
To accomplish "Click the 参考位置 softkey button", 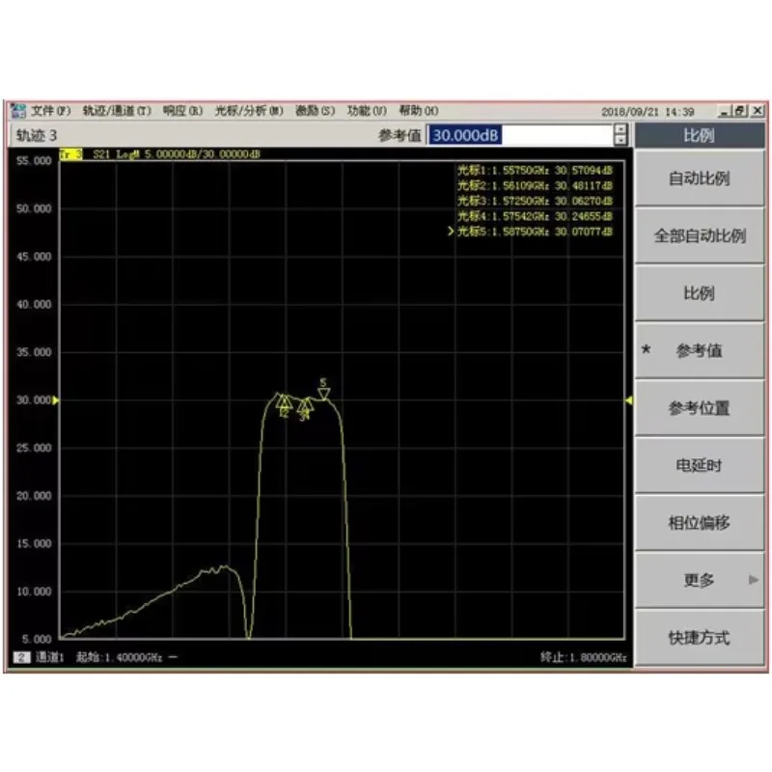I will (x=699, y=408).
